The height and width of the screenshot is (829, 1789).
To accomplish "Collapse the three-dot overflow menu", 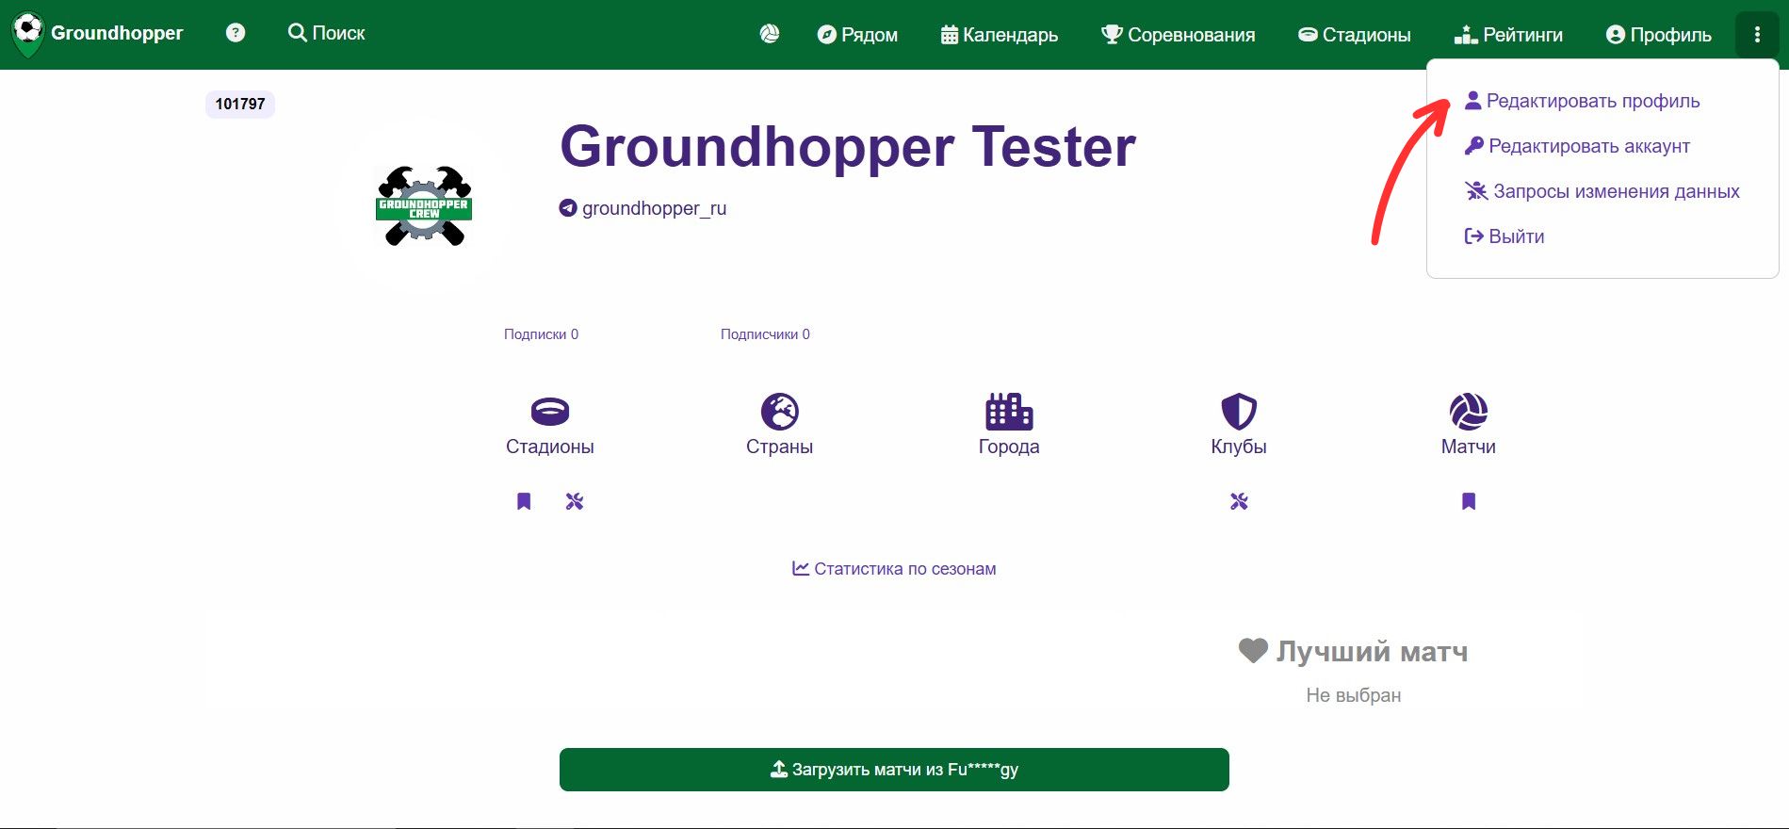I will [1757, 35].
